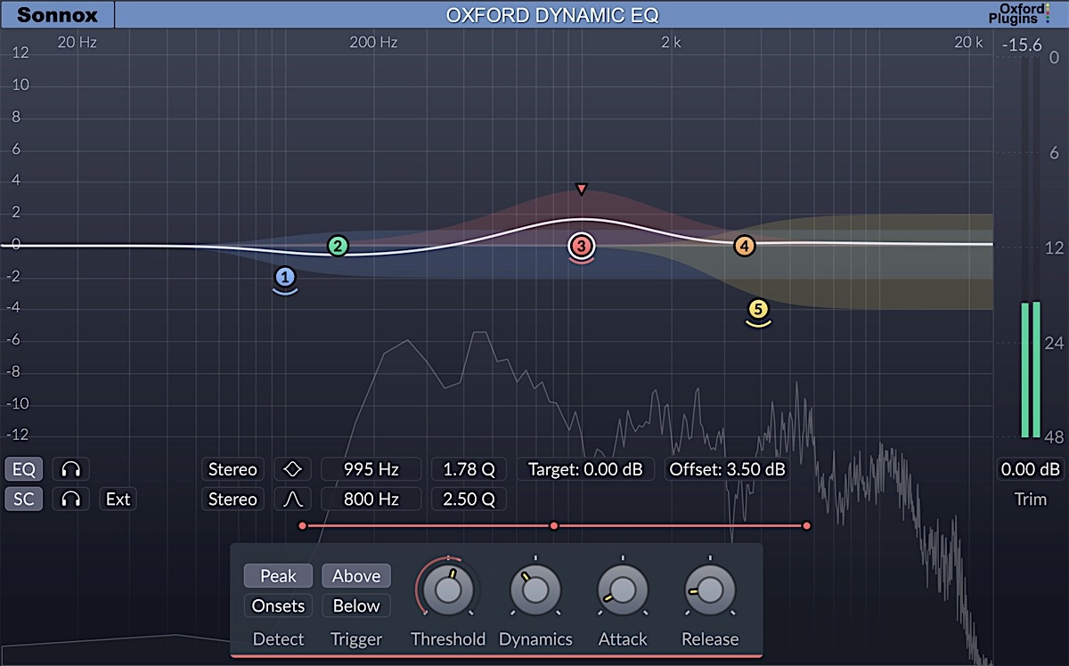Click the Attack knob
Screen dimensions: 1069x666
(623, 589)
